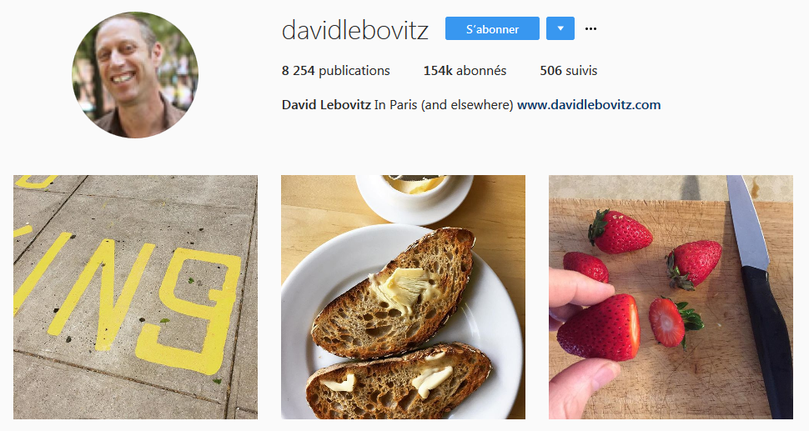Screen dimensions: 809x431
Task: Open the yellow sidewalk lettering photo
Action: pyautogui.click(x=135, y=297)
